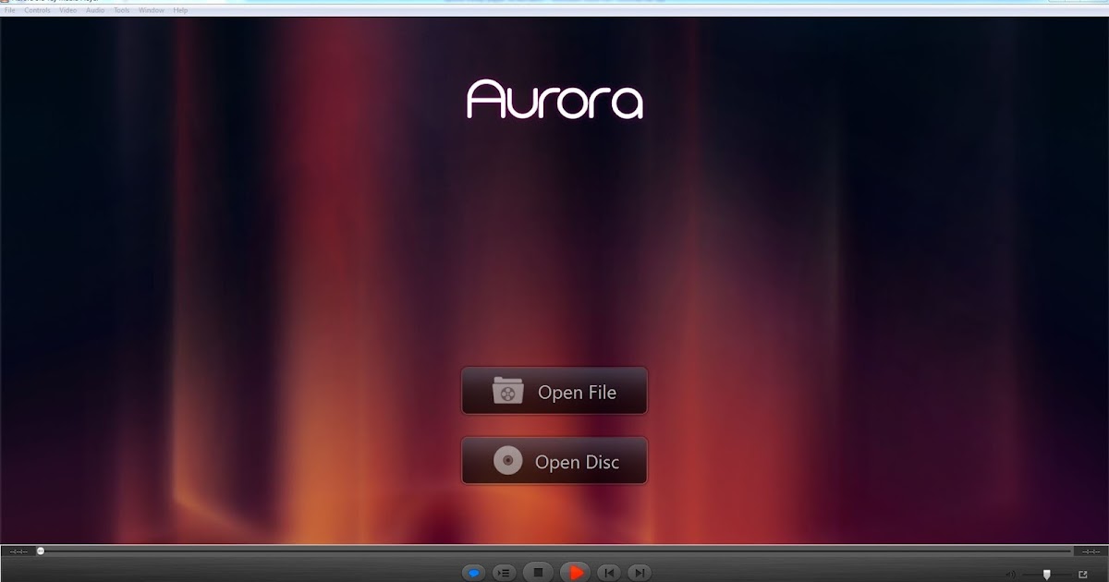Skip to the previous track
The image size is (1109, 582).
[608, 573]
